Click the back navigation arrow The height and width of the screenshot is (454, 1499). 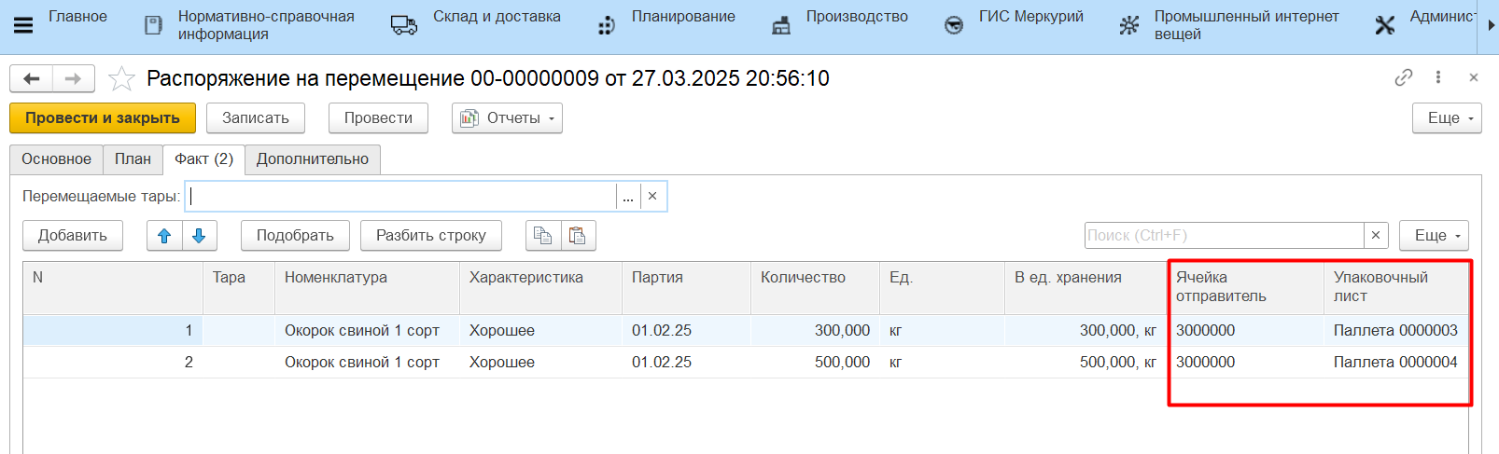tap(31, 79)
